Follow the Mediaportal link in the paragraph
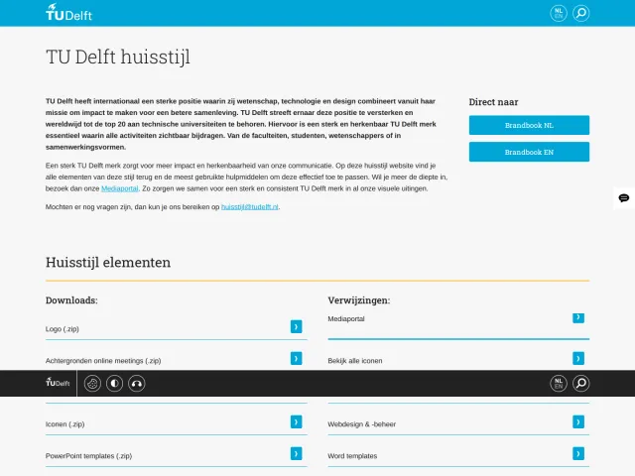 [x=119, y=188]
